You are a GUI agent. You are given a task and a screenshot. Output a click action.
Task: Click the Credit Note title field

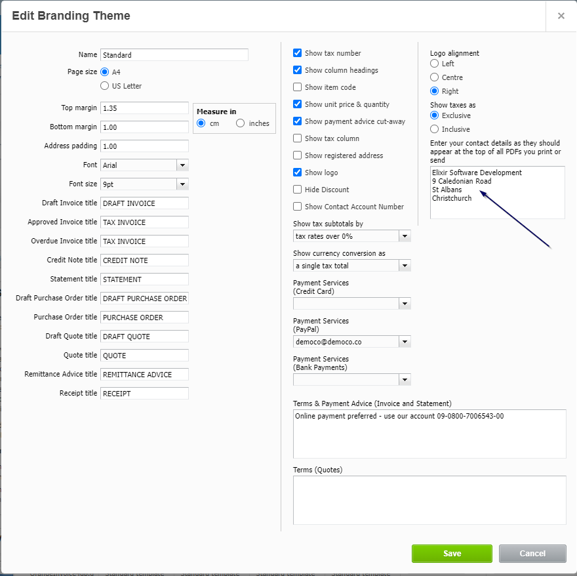[144, 260]
